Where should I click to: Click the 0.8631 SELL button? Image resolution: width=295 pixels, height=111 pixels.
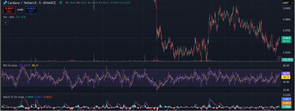9,10
